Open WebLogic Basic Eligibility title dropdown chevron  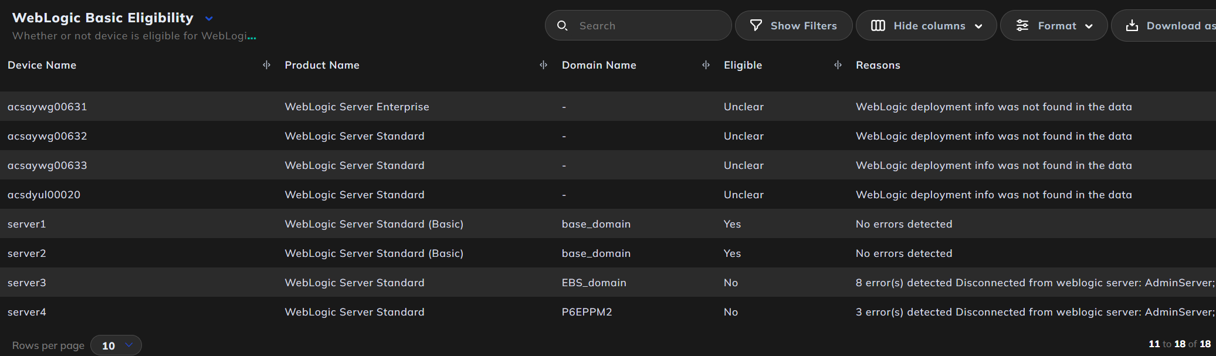click(x=209, y=19)
